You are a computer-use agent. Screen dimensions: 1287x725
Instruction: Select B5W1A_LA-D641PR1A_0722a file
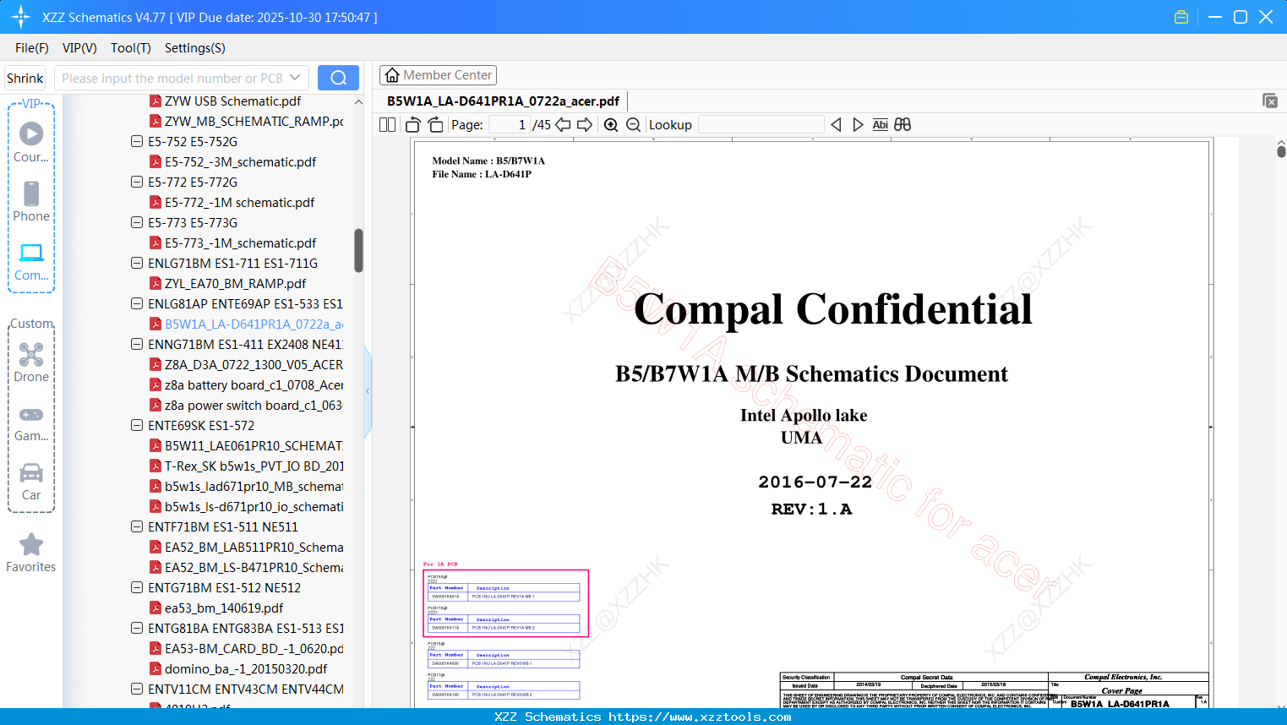pyautogui.click(x=254, y=324)
